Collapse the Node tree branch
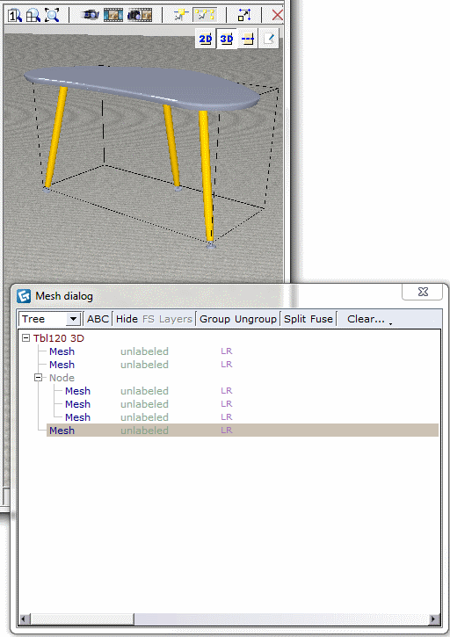 point(38,378)
